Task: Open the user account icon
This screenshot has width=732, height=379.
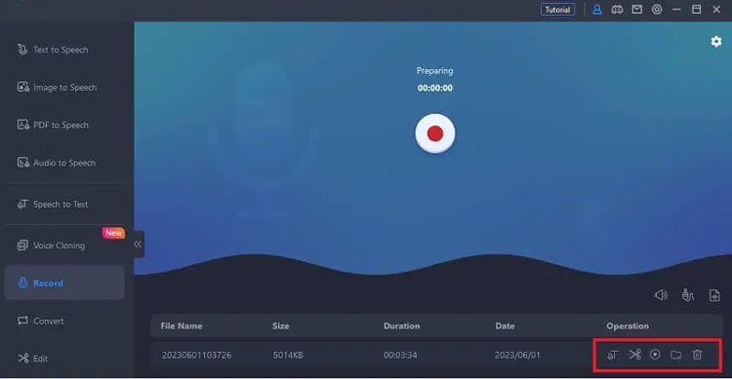Action: 596,10
